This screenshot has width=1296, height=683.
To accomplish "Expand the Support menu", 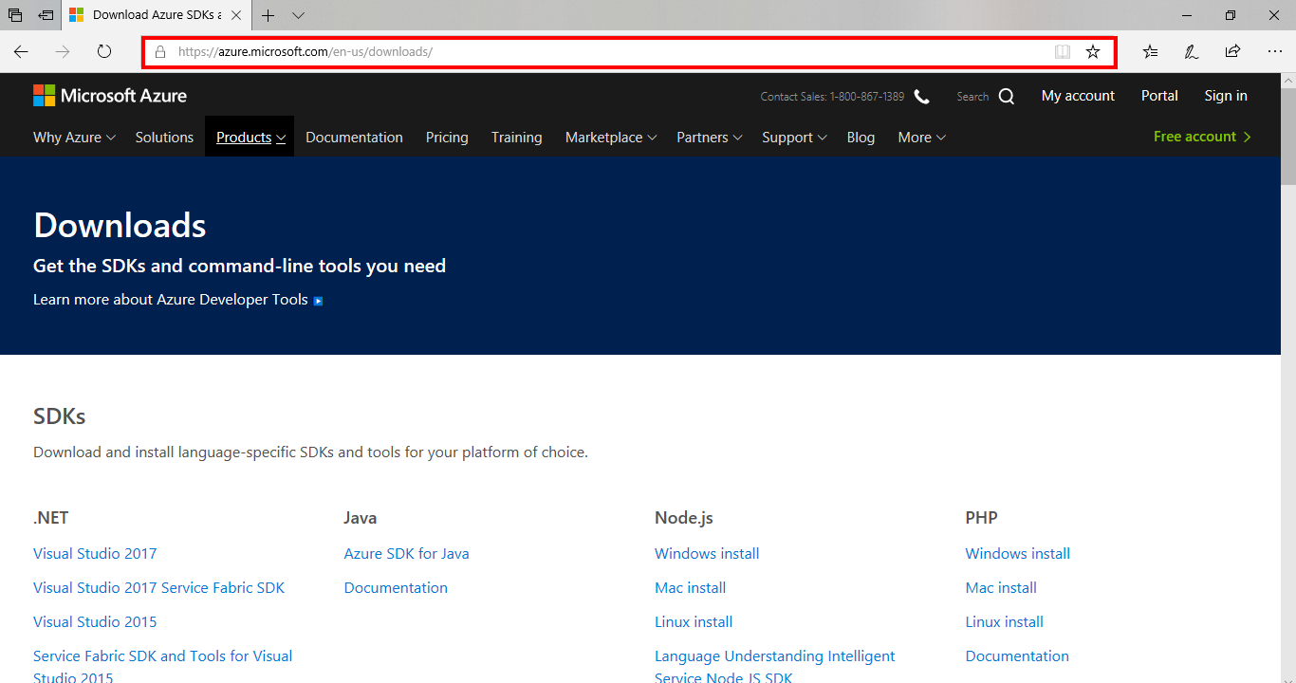I will (x=794, y=138).
